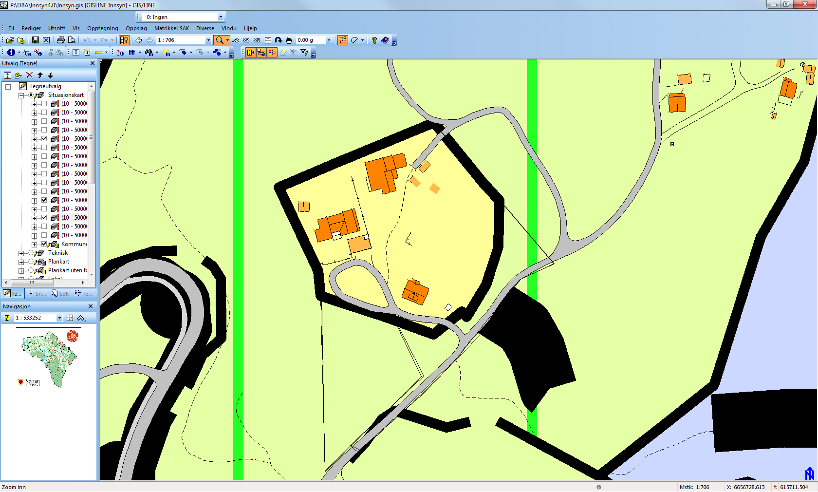Click the blue north arrow on the map
This screenshot has width=818, height=492.
coord(809,473)
